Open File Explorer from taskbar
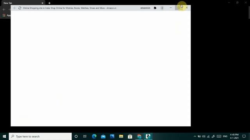This screenshot has height=140, width=250. tap(121, 136)
